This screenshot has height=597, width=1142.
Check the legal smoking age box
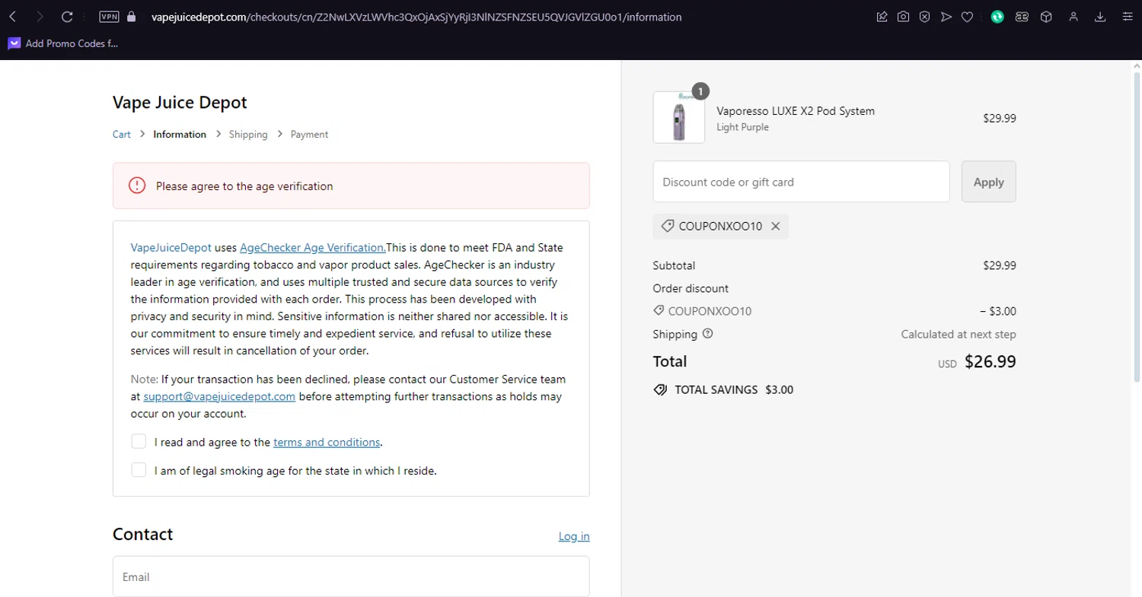pyautogui.click(x=139, y=470)
